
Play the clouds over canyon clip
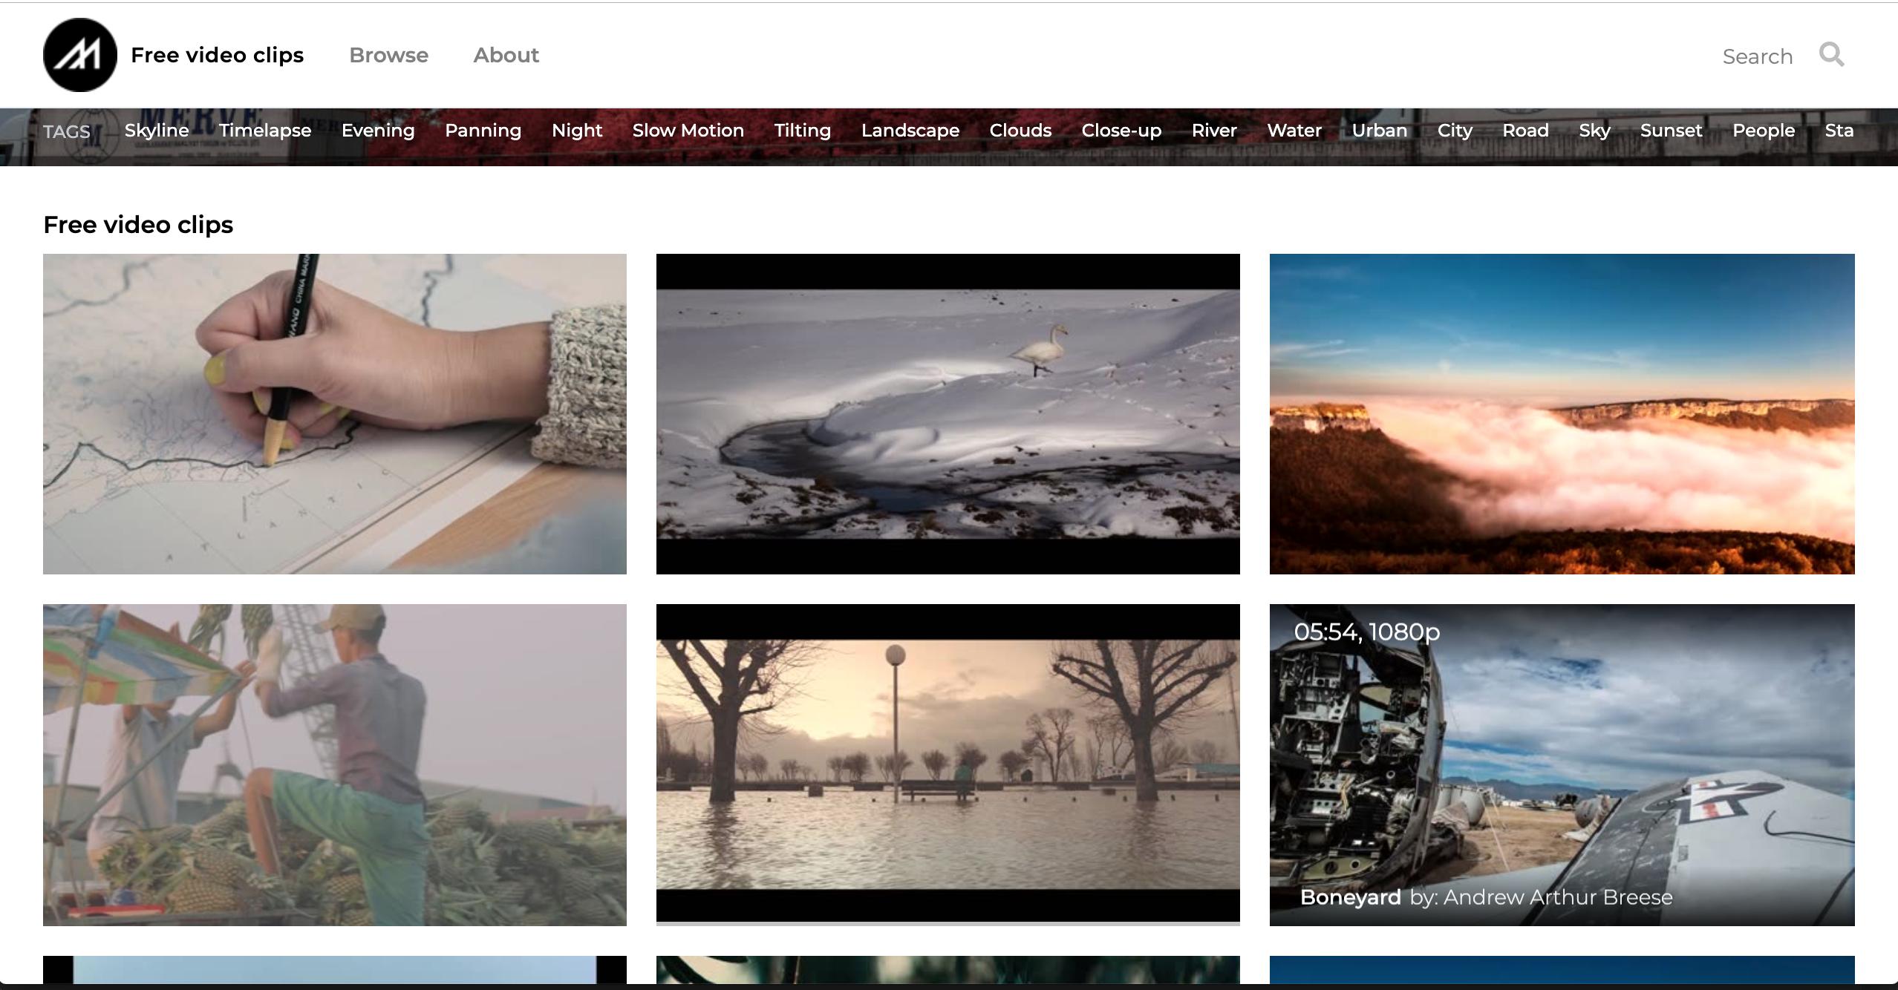click(1562, 414)
